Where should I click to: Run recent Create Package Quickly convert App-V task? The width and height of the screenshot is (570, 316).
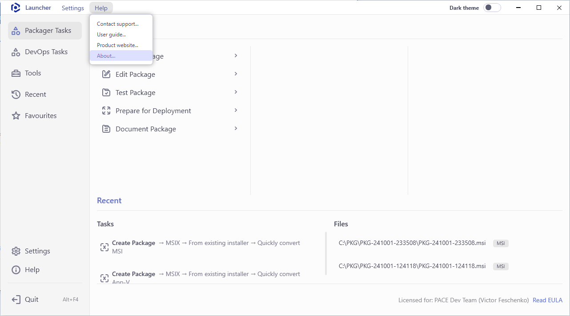207,277
